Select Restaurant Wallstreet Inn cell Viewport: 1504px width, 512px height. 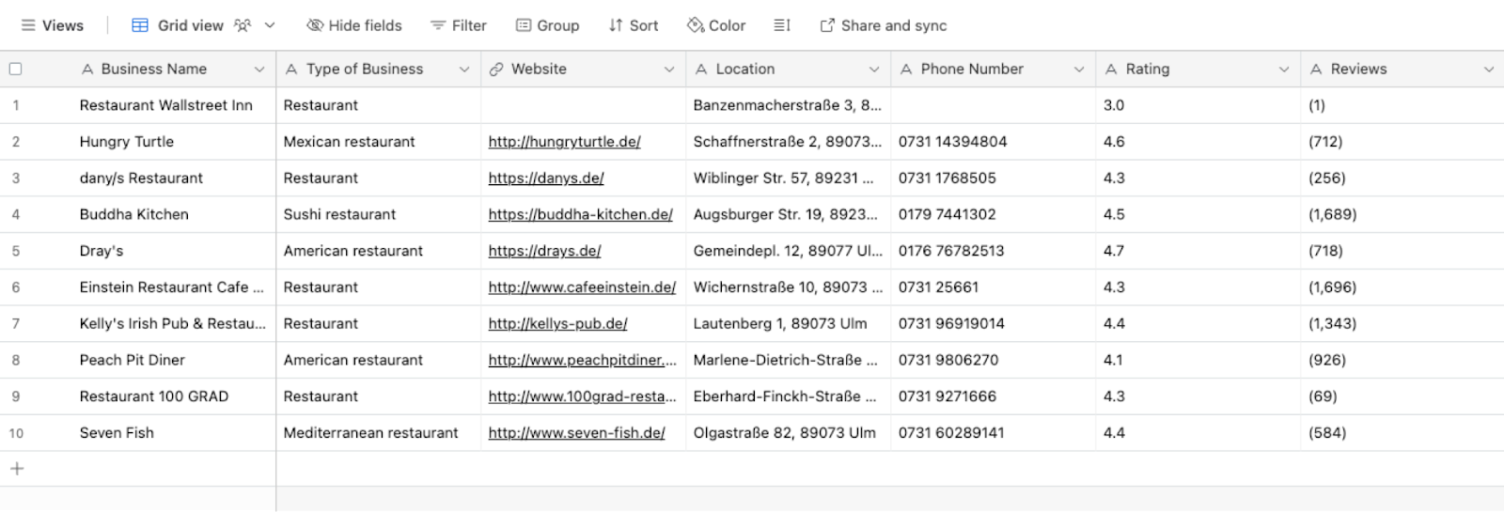[166, 105]
